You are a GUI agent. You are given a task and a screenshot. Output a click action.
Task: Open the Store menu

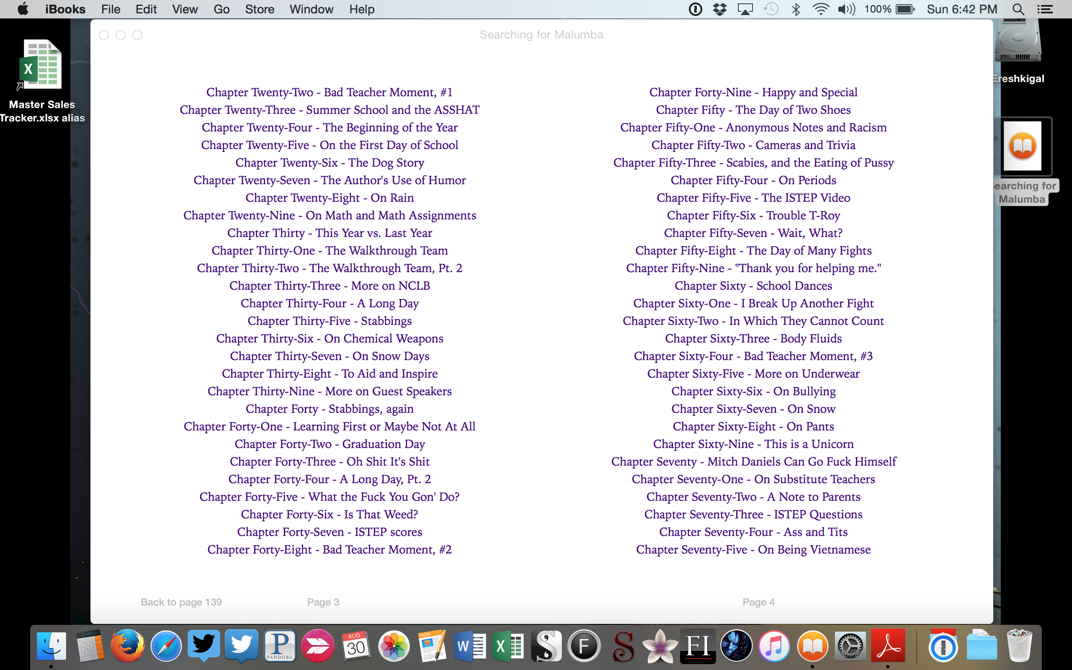pyautogui.click(x=260, y=9)
